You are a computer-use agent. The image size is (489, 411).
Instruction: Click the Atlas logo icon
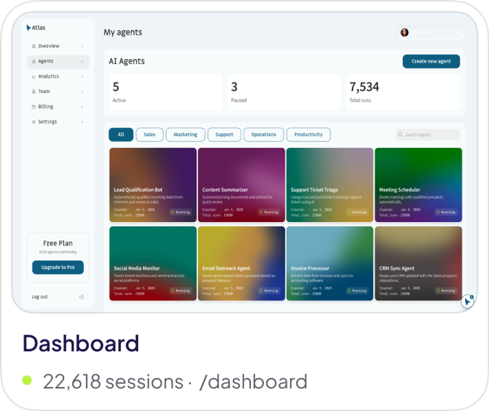[x=29, y=28]
